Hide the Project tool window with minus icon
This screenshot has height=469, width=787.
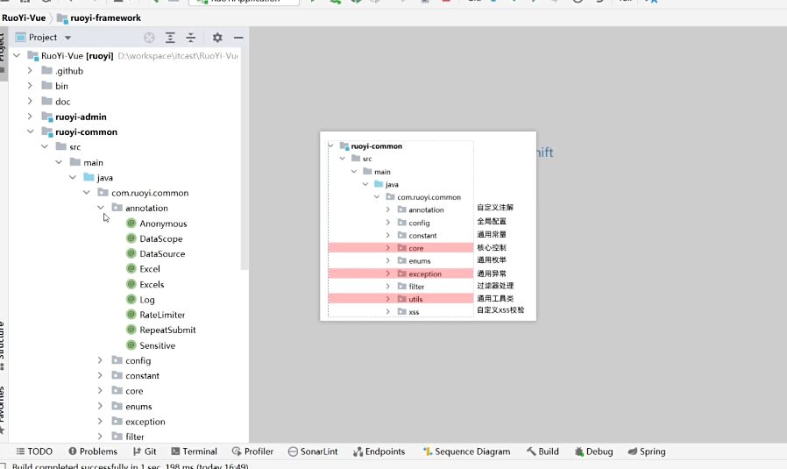(238, 38)
